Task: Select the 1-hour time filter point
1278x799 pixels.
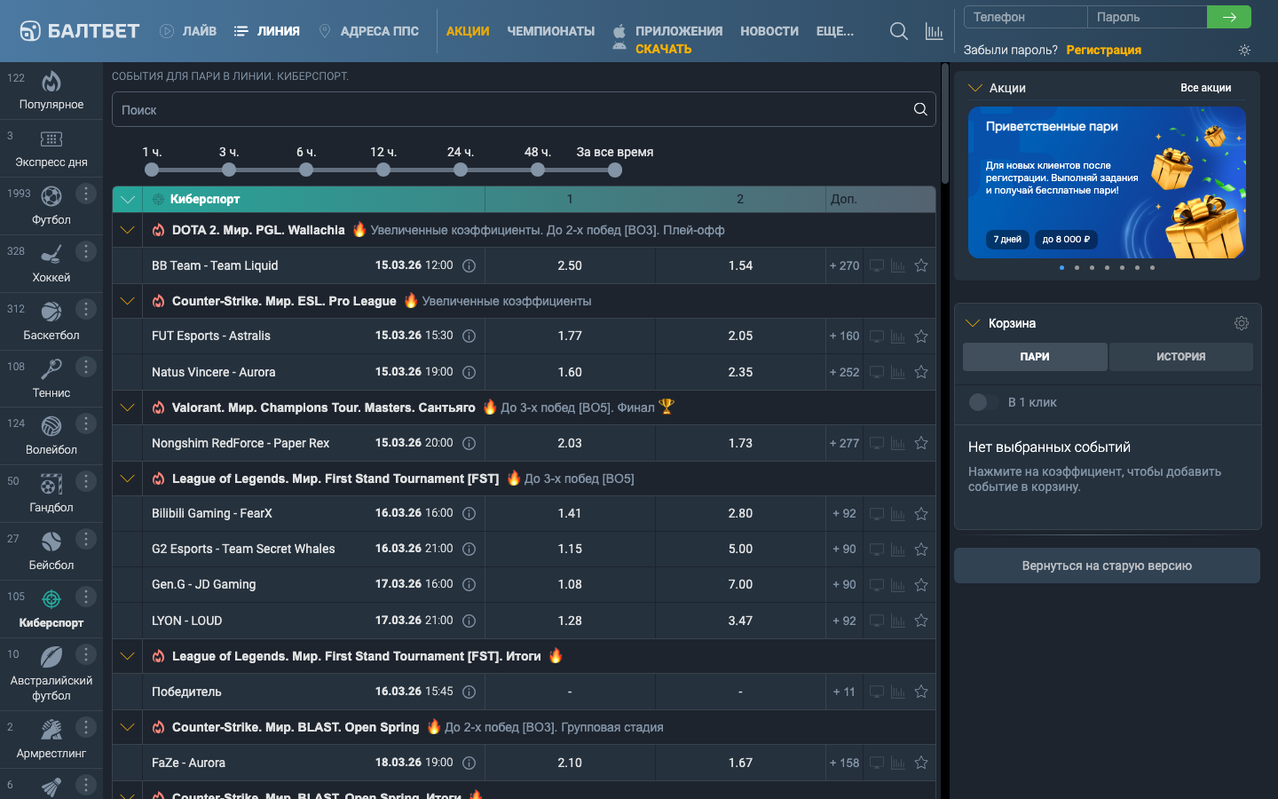Action: coord(152,170)
